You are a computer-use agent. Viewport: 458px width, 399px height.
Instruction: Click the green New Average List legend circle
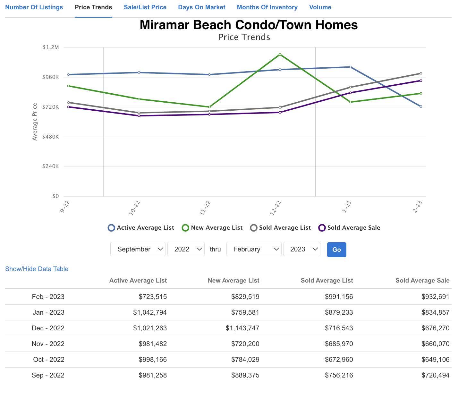click(x=185, y=228)
